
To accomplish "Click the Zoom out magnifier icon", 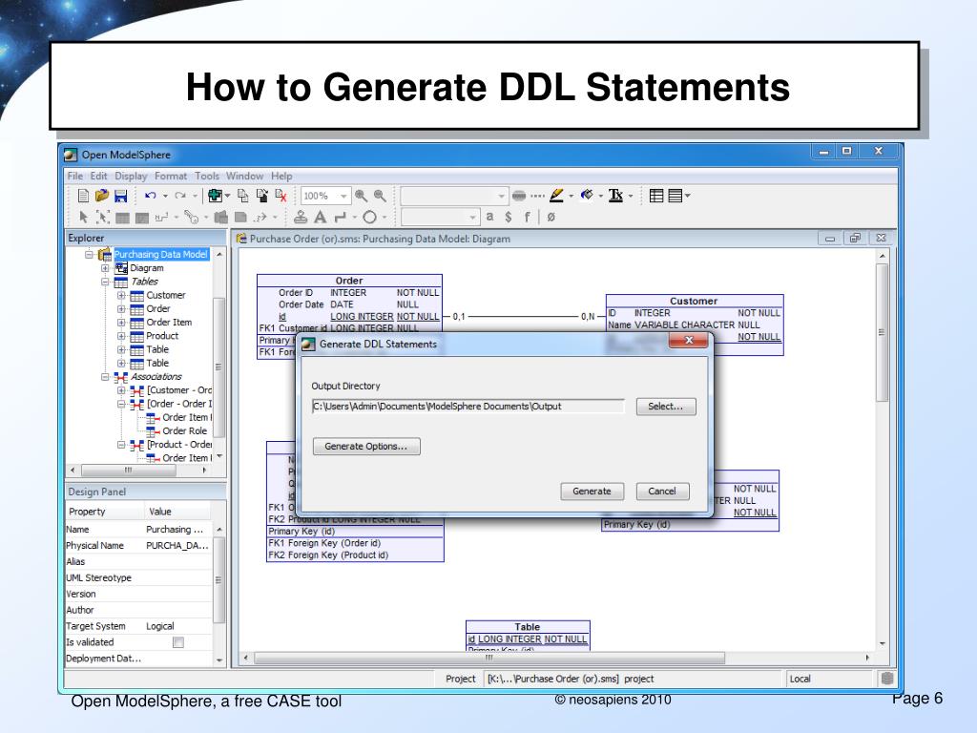I will [x=380, y=196].
